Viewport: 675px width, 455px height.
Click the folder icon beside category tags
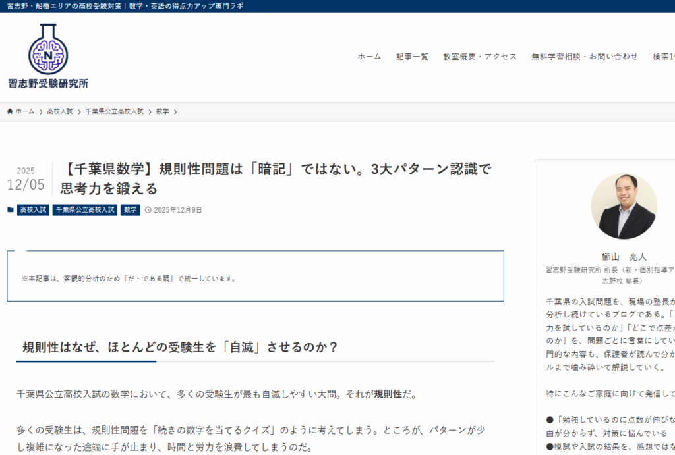pos(10,210)
